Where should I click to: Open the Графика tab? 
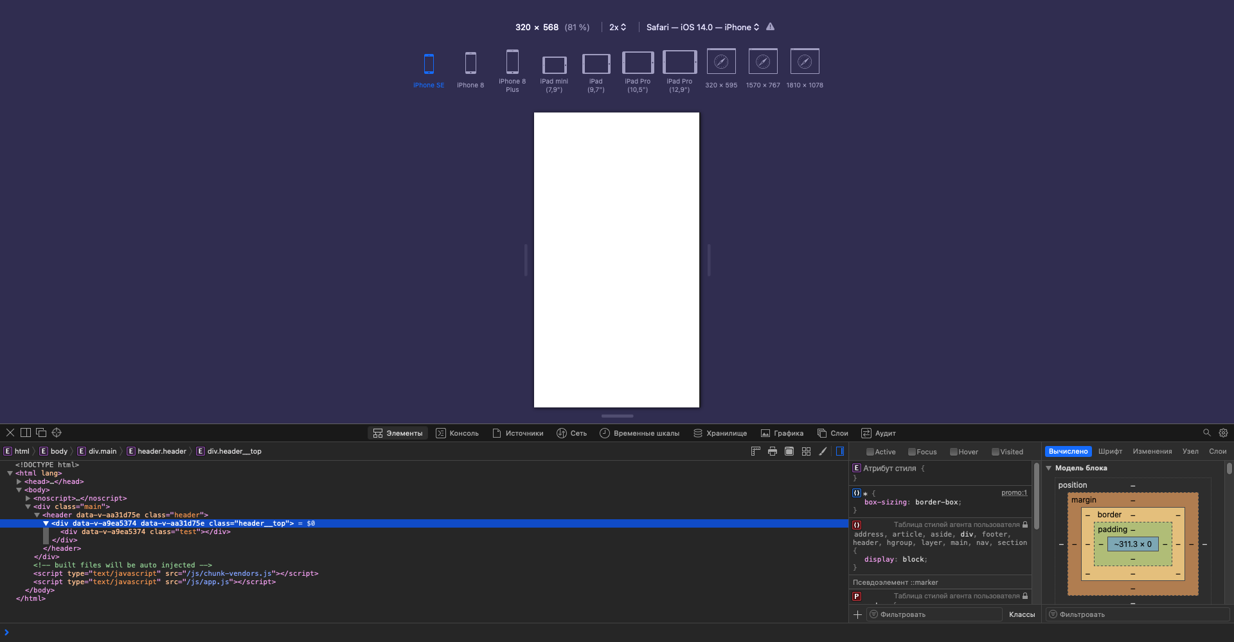pos(782,433)
